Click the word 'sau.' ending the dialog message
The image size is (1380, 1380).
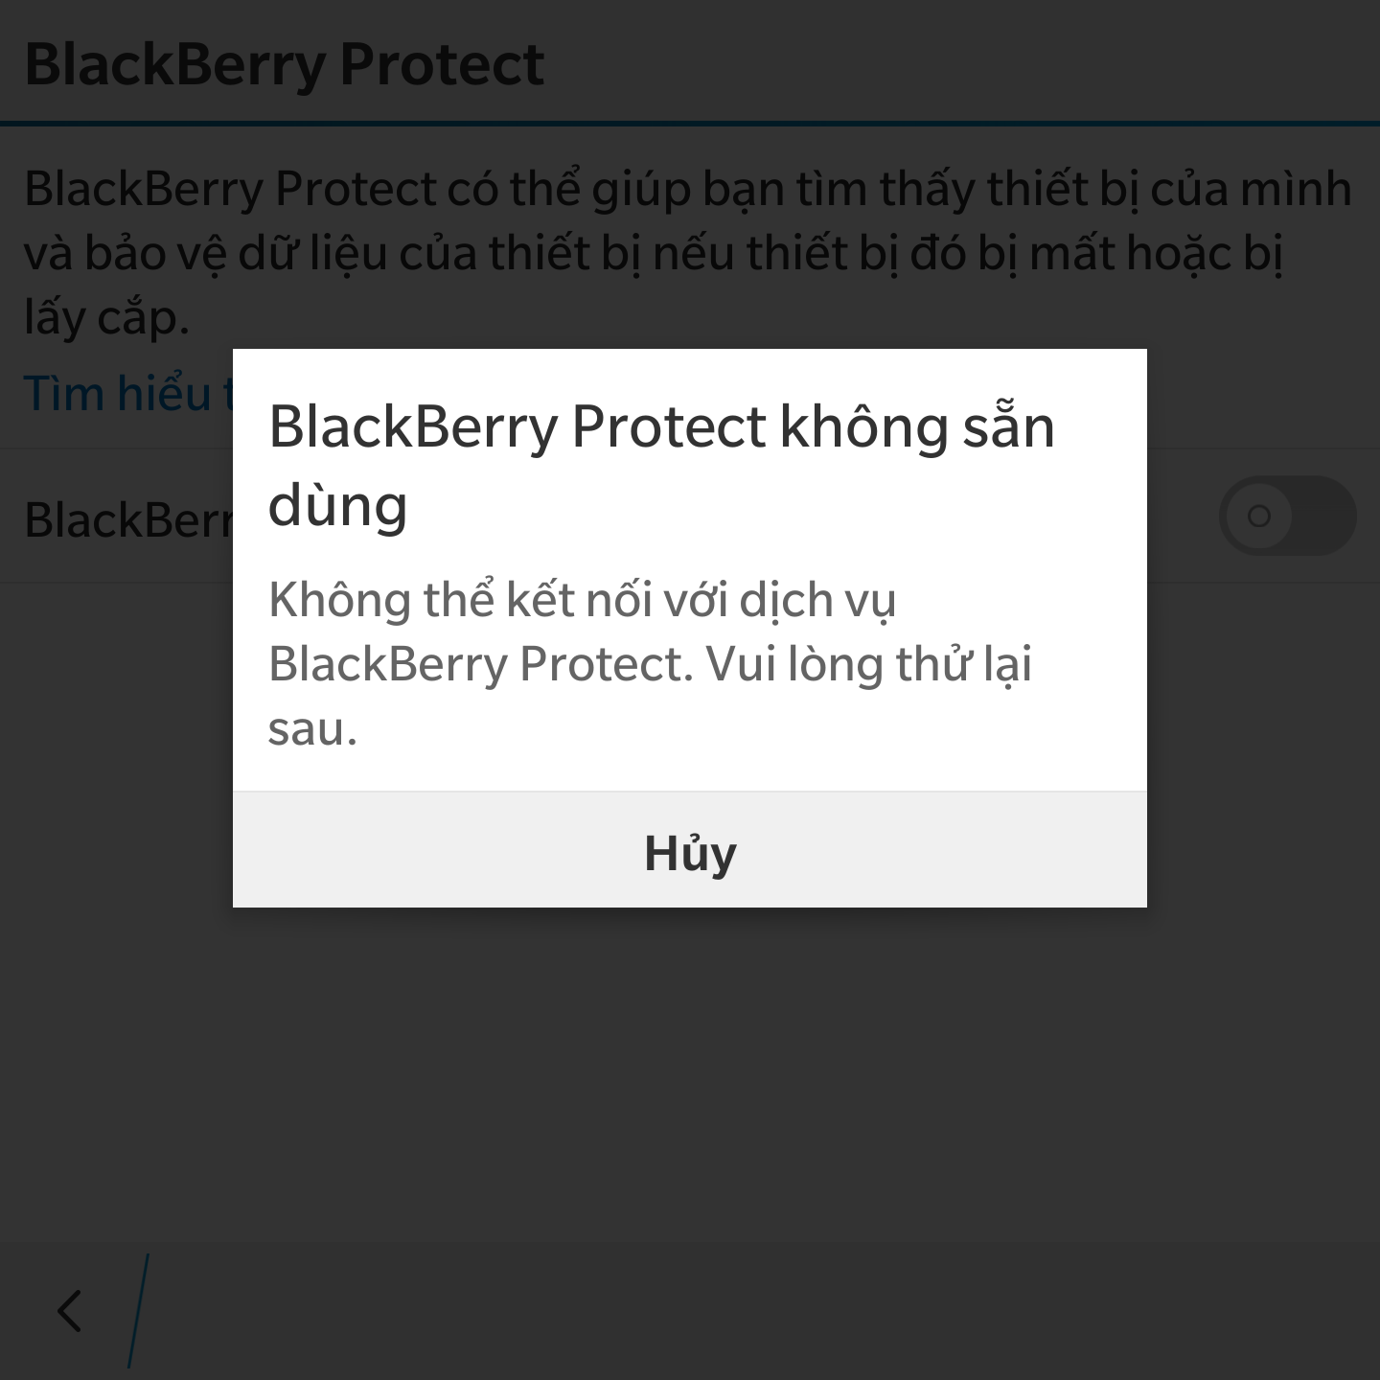tap(312, 729)
